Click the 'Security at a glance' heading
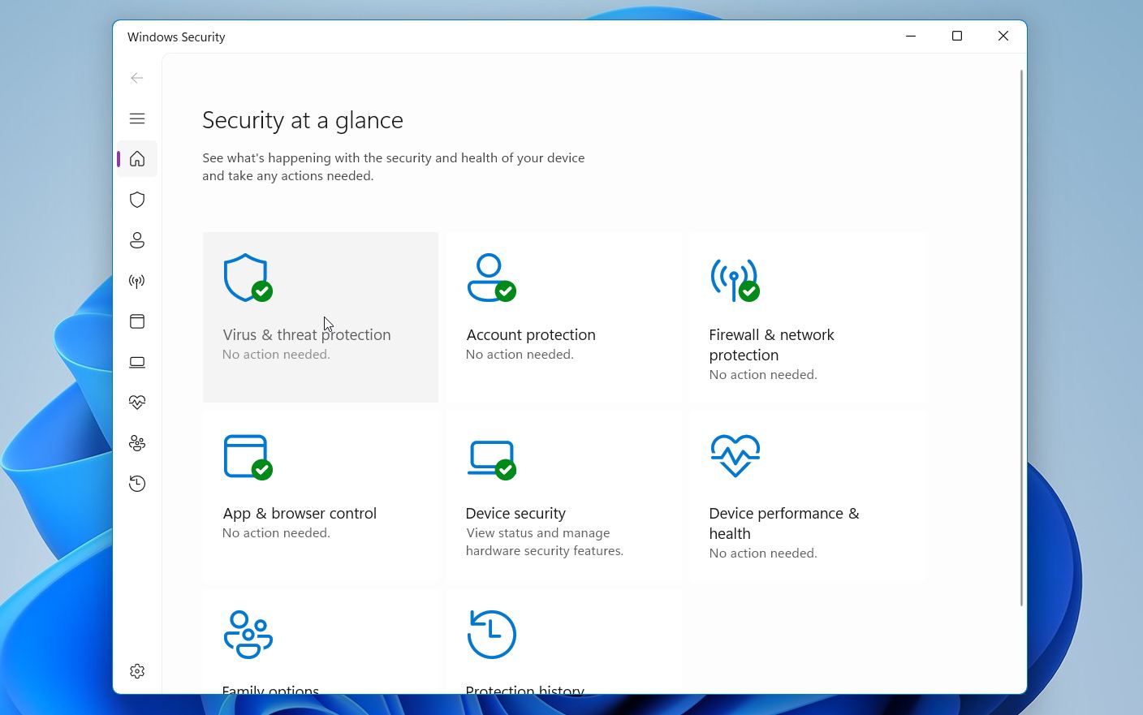 point(303,120)
